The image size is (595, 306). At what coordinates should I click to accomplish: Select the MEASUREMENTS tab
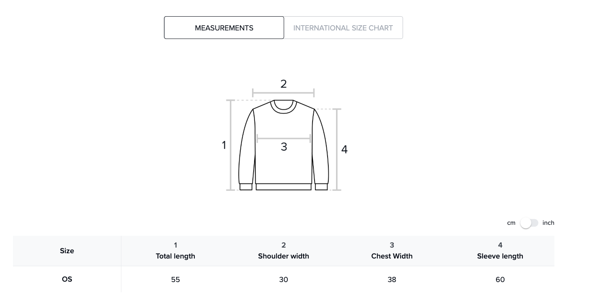pos(224,28)
